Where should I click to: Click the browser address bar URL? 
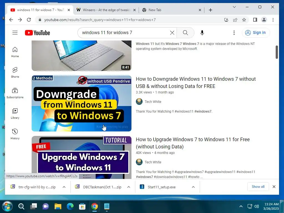tap(100, 20)
